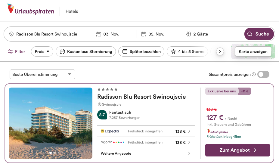Screen dimensions: 279x167
Task: Enable the Kostenlose Stornierung filter
Action: (x=86, y=51)
